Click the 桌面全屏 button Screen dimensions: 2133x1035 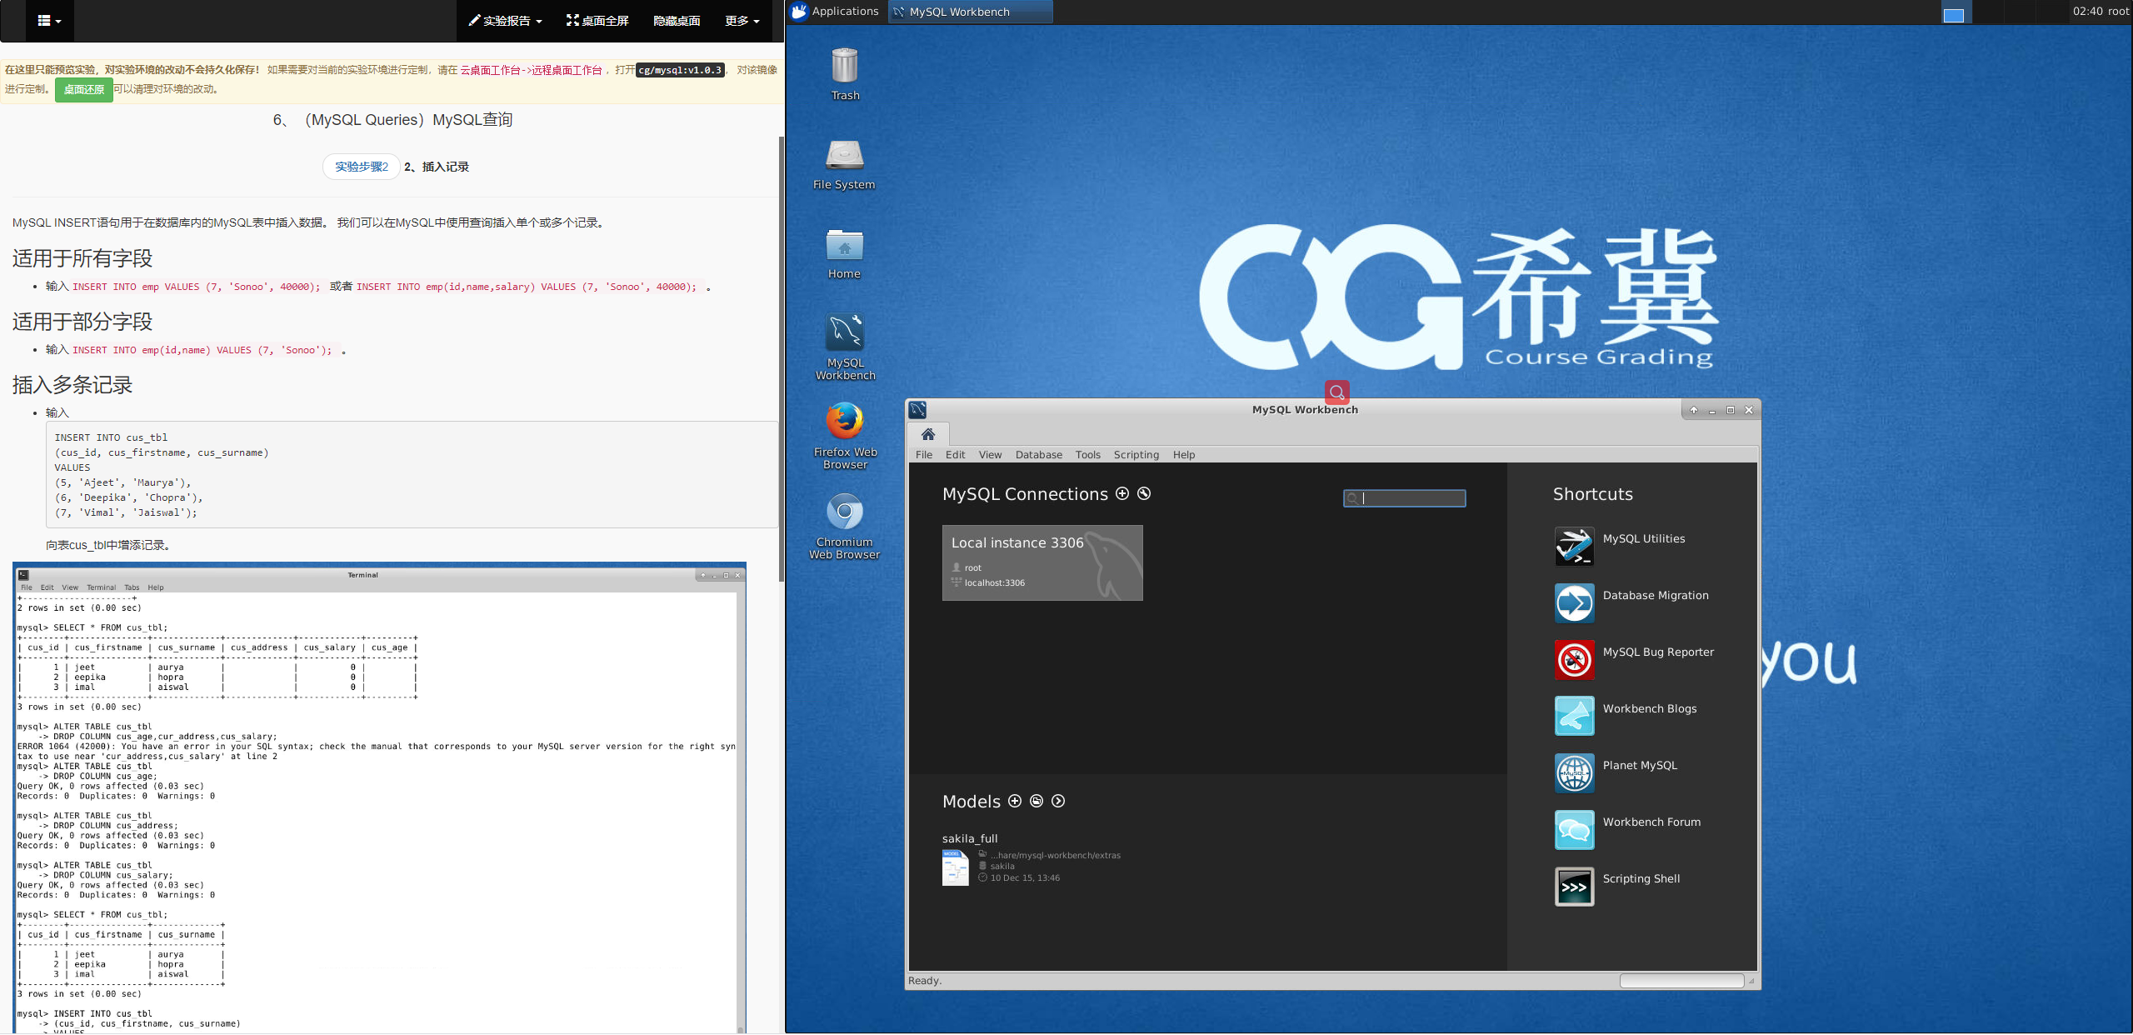(597, 21)
